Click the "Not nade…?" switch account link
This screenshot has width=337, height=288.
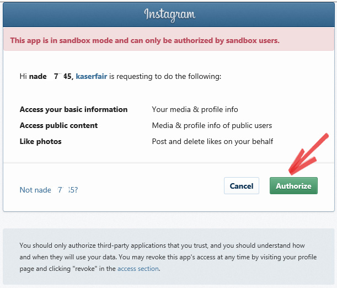(49, 190)
